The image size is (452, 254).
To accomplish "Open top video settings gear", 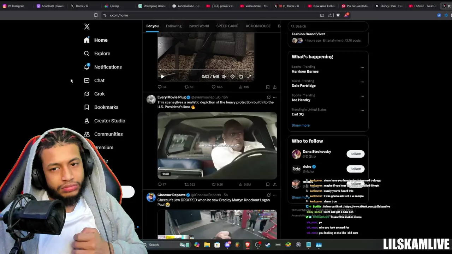I will click(232, 77).
